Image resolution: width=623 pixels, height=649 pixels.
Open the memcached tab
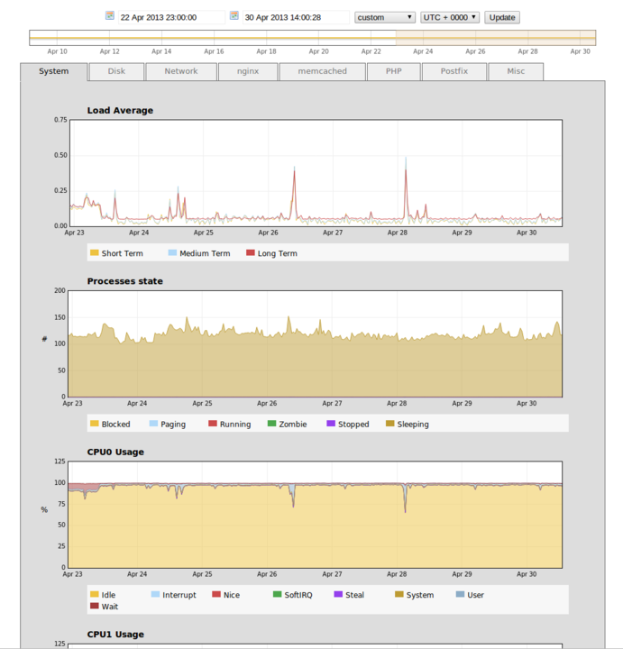[x=322, y=71]
